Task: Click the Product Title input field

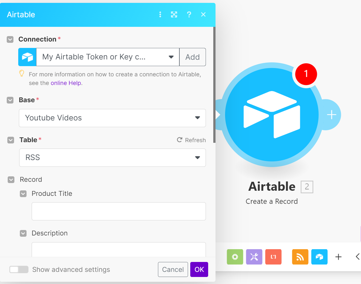Action: point(119,211)
